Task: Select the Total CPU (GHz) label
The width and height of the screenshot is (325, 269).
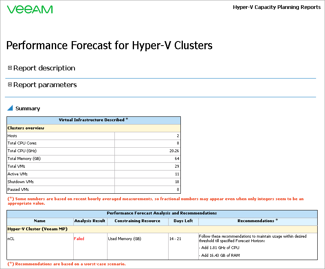Action: (22, 151)
